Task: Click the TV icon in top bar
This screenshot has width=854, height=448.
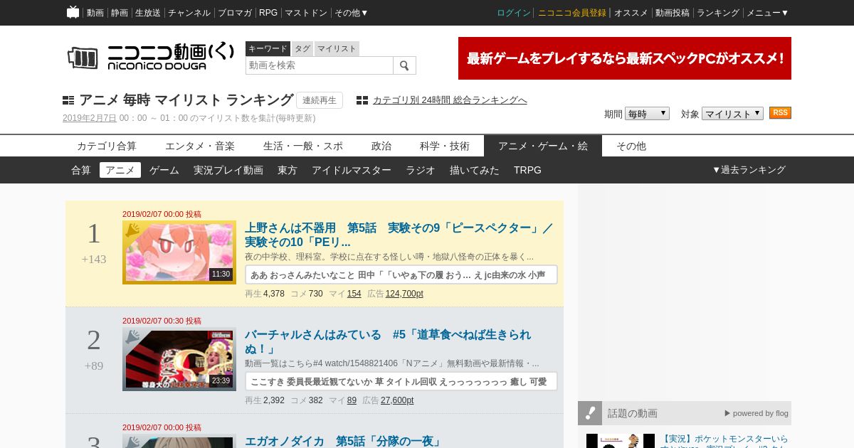Action: (73, 12)
